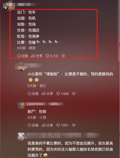View avatar of the 粉尸：包容 commenter
This screenshot has width=120, height=158.
point(21,104)
